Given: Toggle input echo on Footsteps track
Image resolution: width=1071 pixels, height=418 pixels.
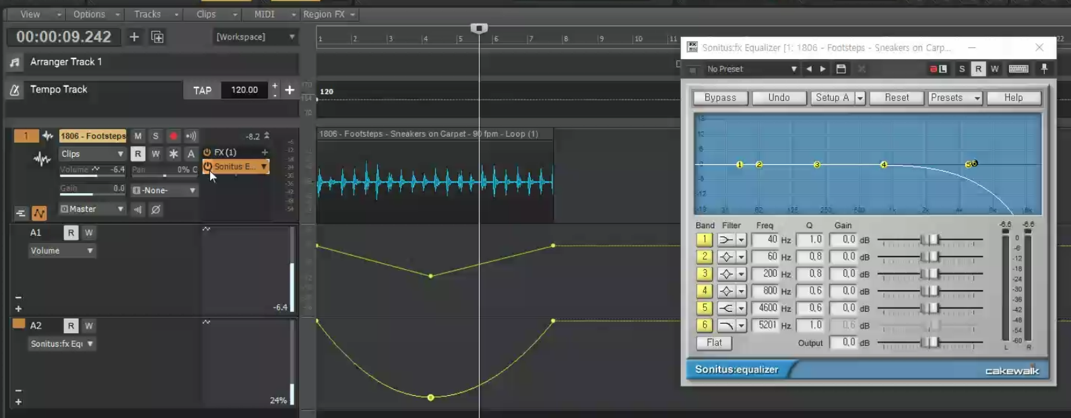Looking at the screenshot, I should coord(191,136).
